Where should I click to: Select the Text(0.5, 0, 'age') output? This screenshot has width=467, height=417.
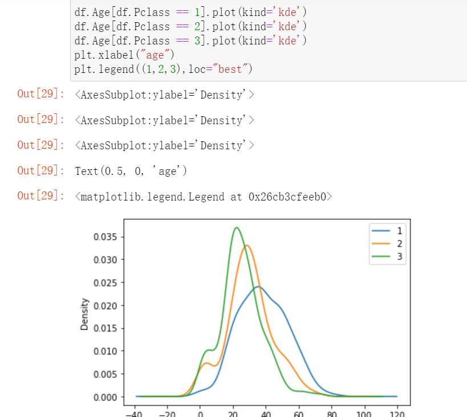pyautogui.click(x=131, y=171)
